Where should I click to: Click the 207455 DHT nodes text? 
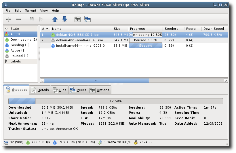[146, 142]
